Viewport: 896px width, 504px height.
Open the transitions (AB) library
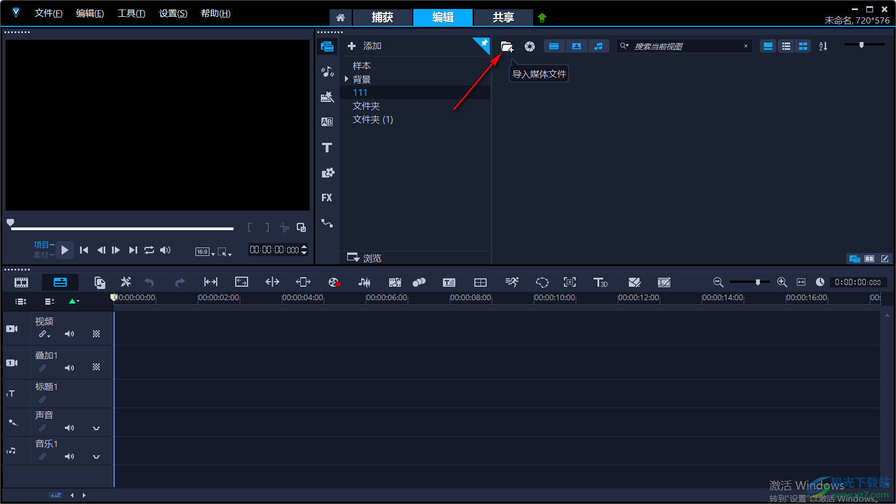pyautogui.click(x=327, y=122)
